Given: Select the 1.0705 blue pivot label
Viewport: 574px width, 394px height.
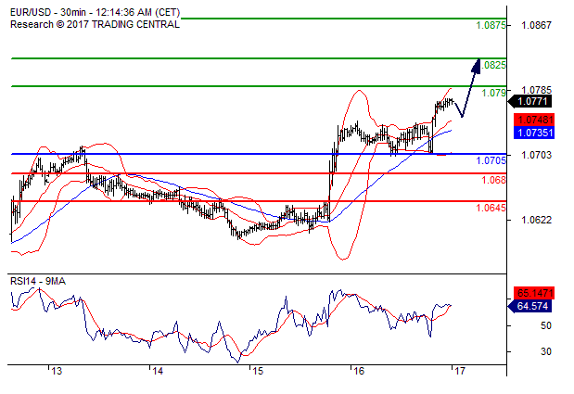Looking at the screenshot, I should click(491, 160).
